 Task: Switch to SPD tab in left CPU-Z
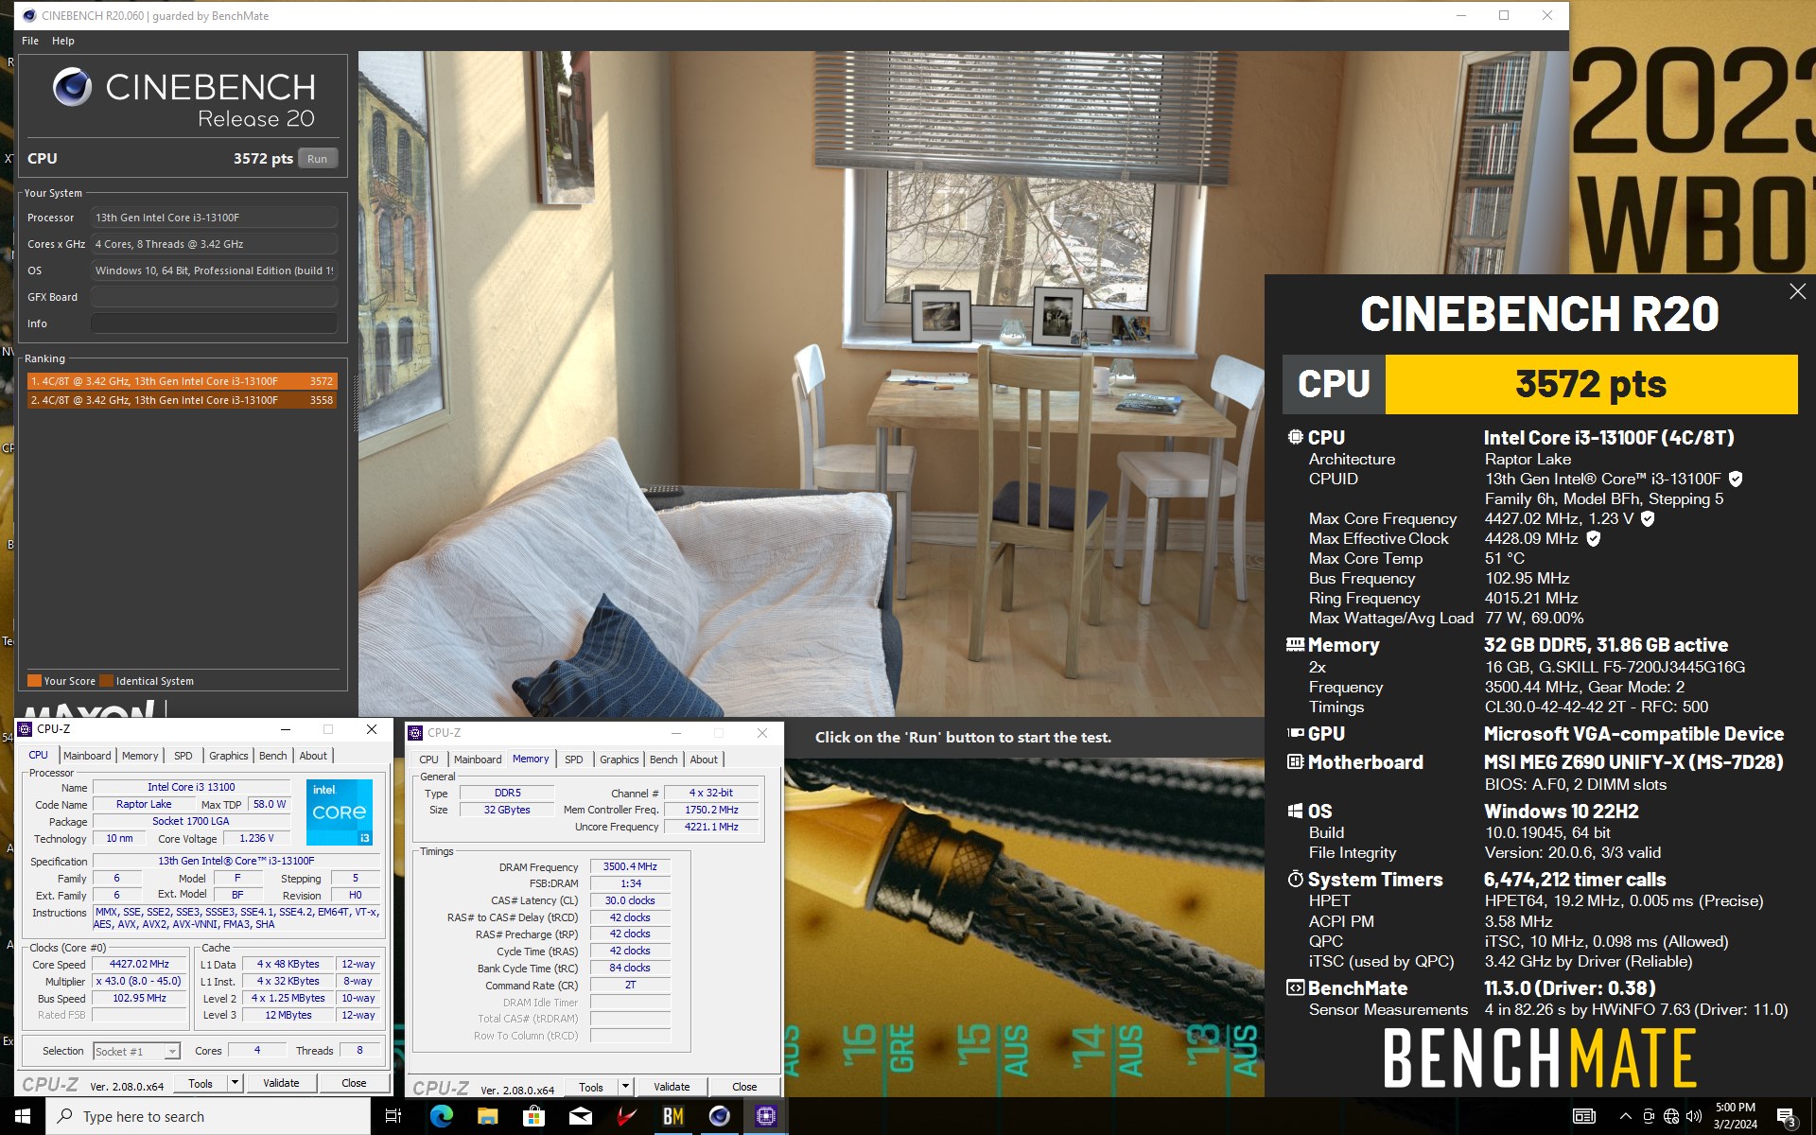tap(183, 755)
